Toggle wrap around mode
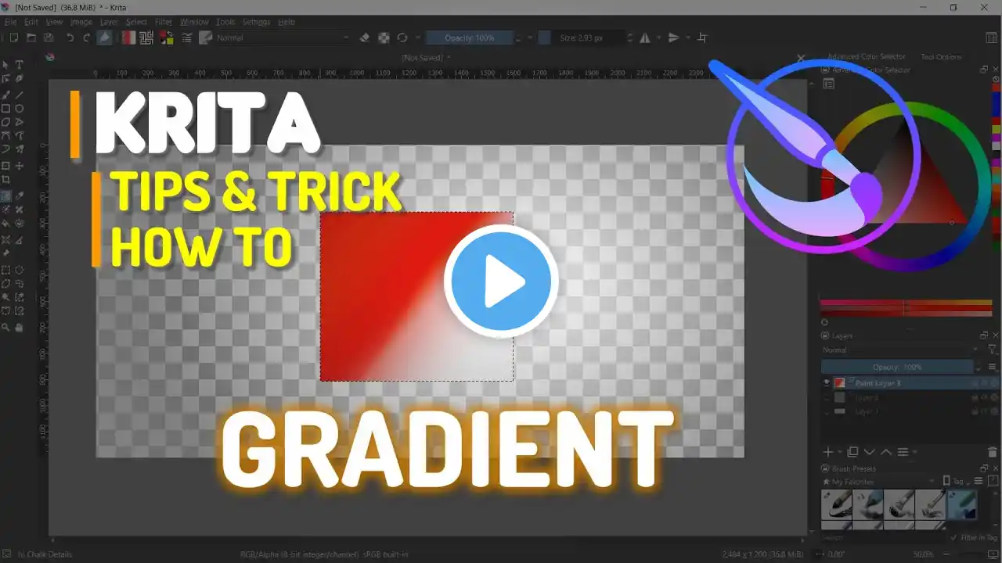Screen dimensions: 1002x563 tap(702, 38)
